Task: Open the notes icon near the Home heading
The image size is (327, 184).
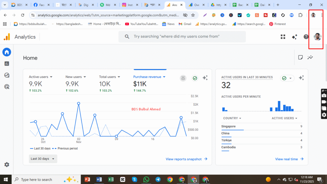Action: tap(300, 57)
